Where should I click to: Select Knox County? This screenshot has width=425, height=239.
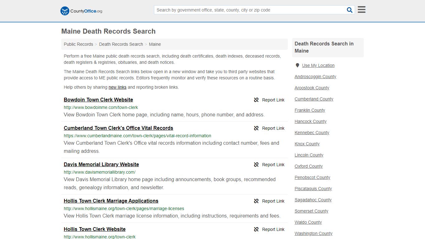tap(307, 144)
